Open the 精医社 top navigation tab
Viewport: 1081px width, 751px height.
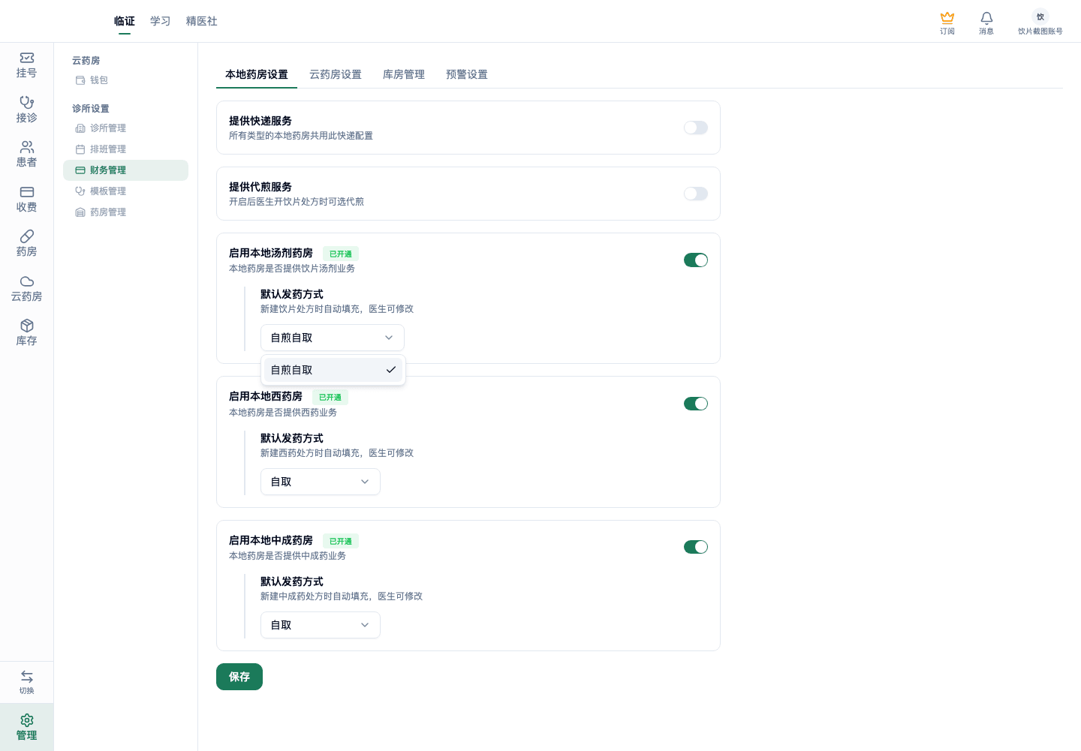(202, 21)
